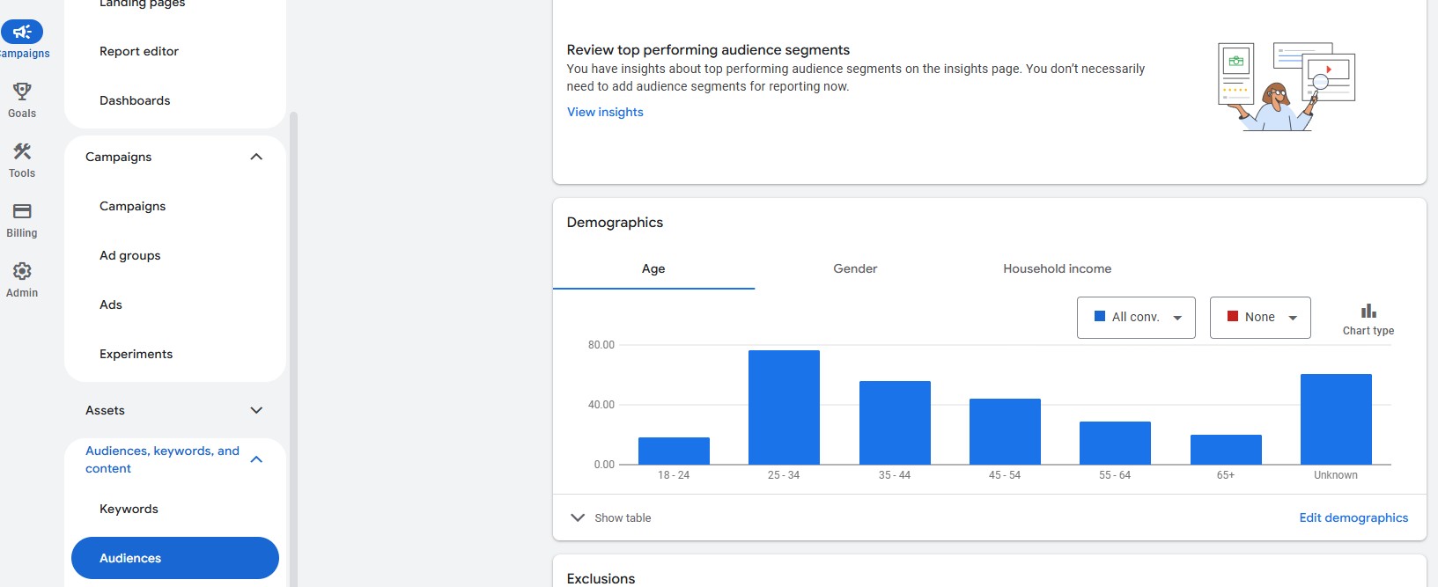Switch to the Household income tab
Screen dimensions: 1438x587
tap(1057, 268)
